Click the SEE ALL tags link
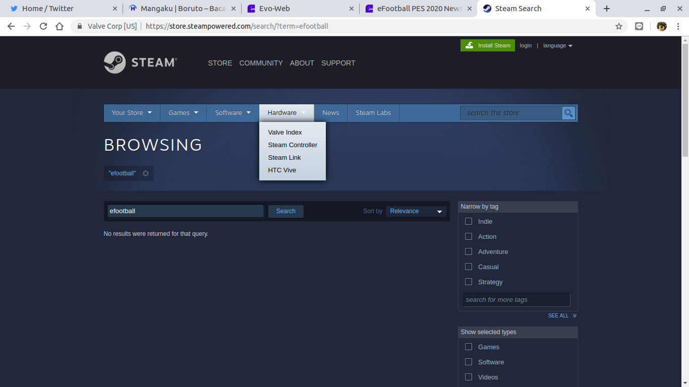This screenshot has width=689, height=387. [x=561, y=315]
